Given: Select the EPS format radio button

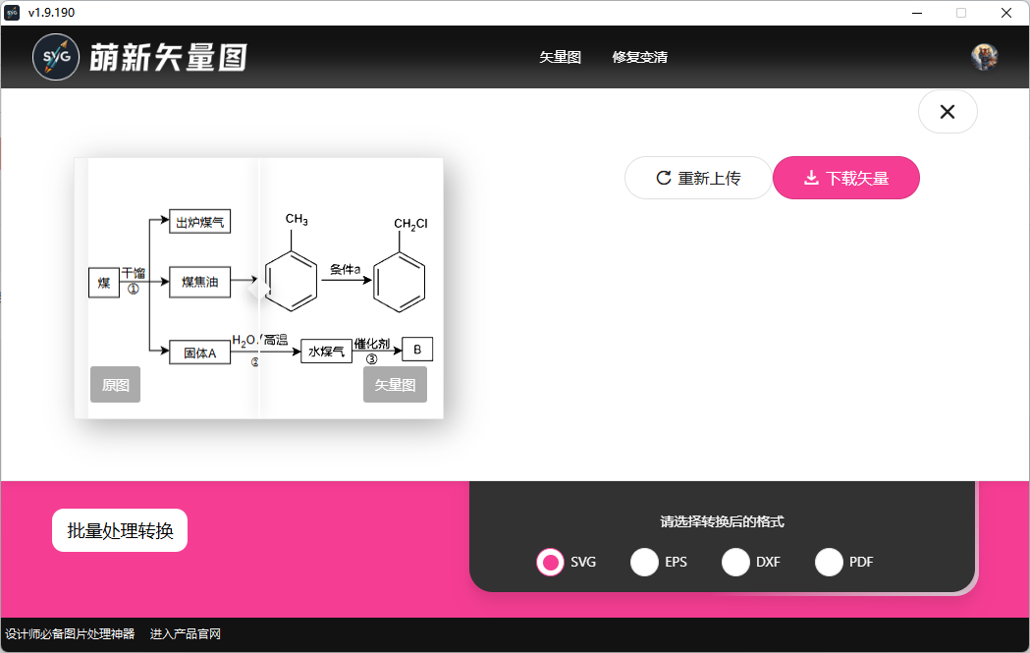Looking at the screenshot, I should coord(644,563).
